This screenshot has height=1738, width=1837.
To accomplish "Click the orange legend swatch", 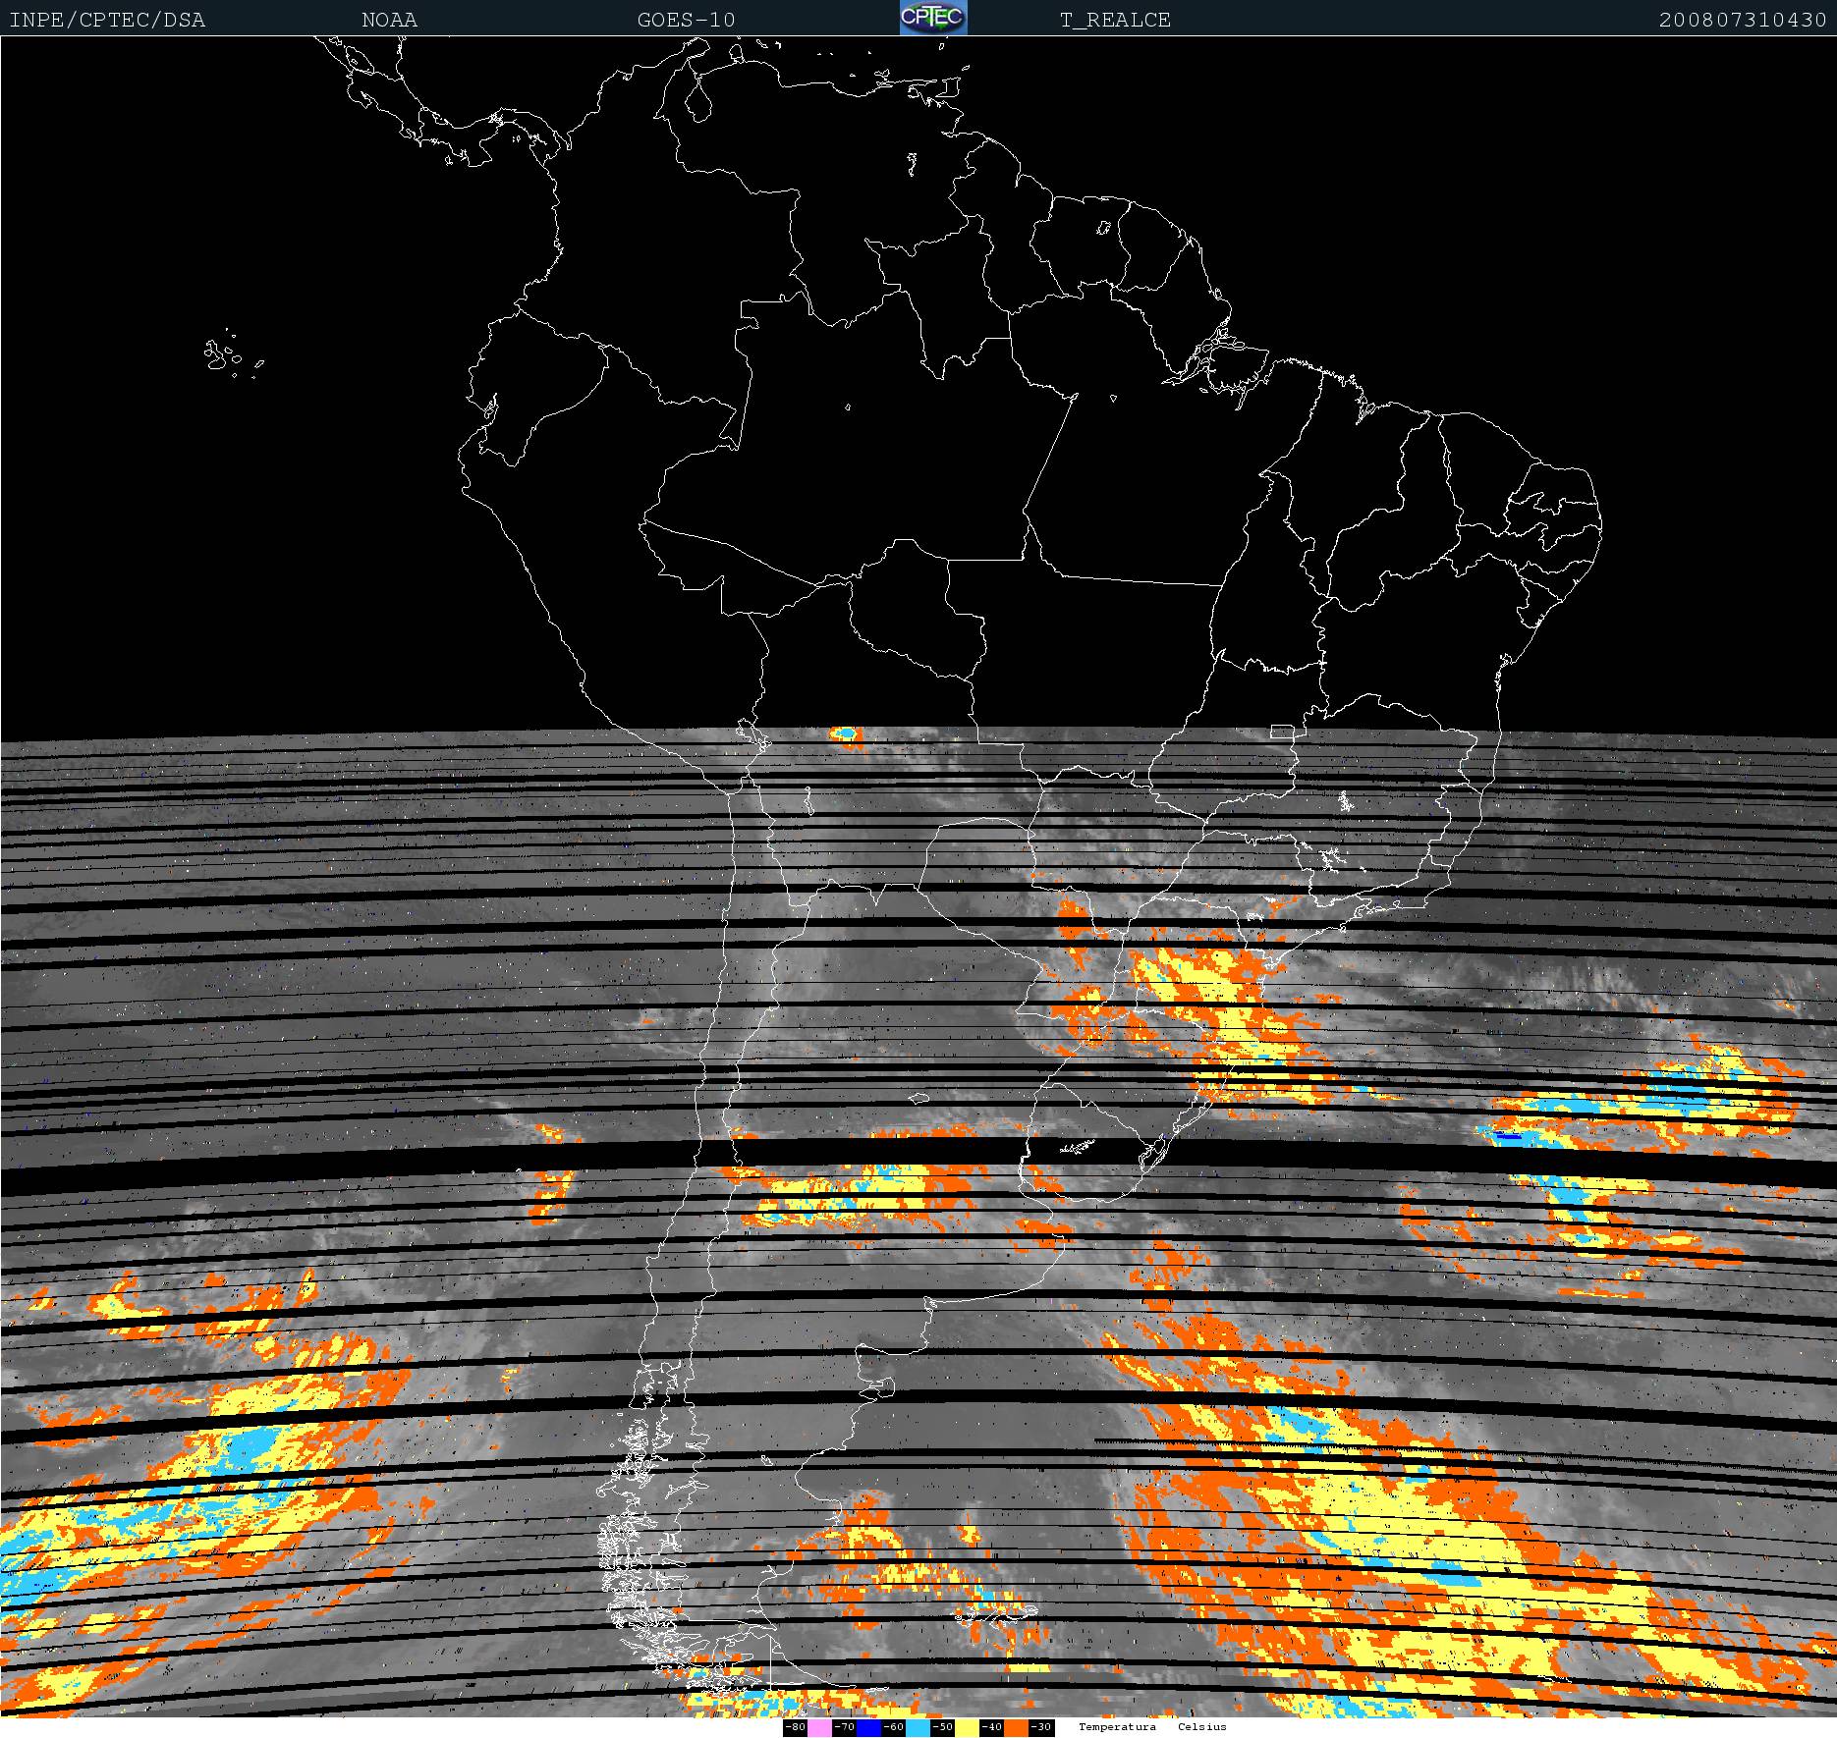I will point(1015,1727).
